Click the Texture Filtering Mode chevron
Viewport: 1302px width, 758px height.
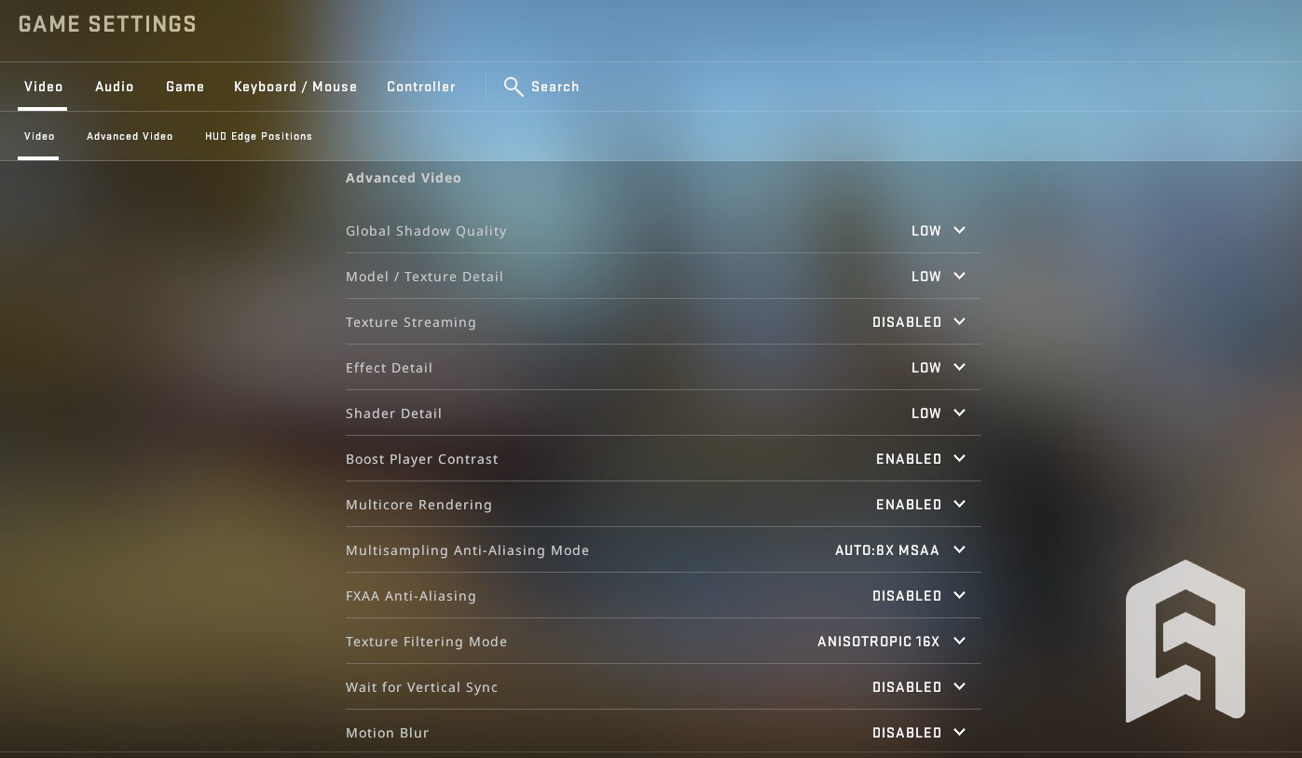pyautogui.click(x=959, y=642)
